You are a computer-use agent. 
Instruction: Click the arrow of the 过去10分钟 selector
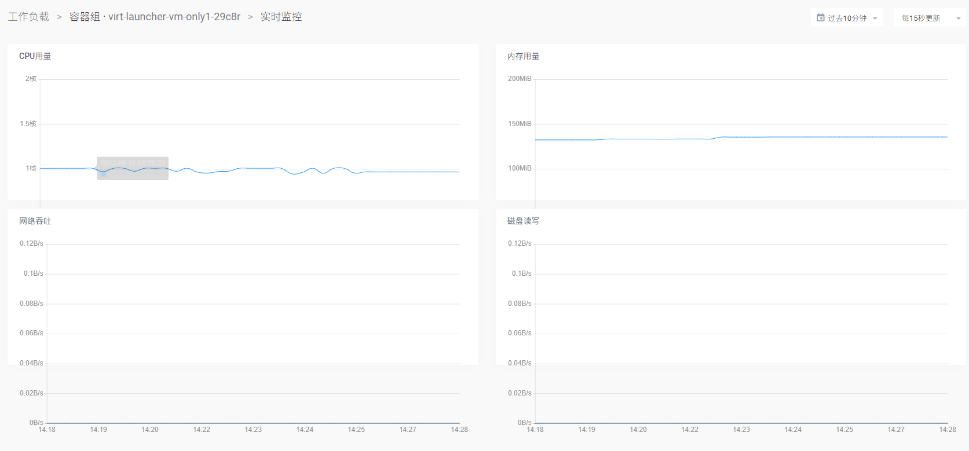pyautogui.click(x=875, y=19)
